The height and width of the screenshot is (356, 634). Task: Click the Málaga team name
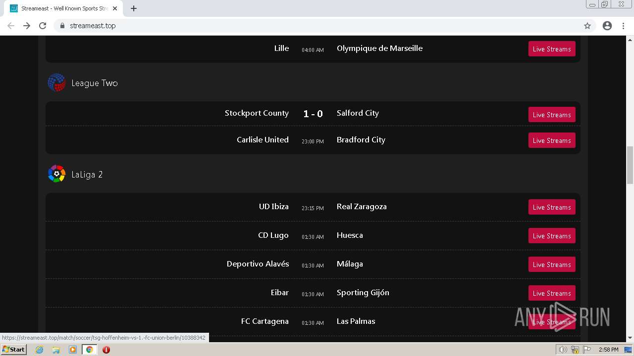[x=350, y=264]
